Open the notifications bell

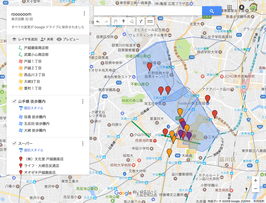(x=242, y=7)
